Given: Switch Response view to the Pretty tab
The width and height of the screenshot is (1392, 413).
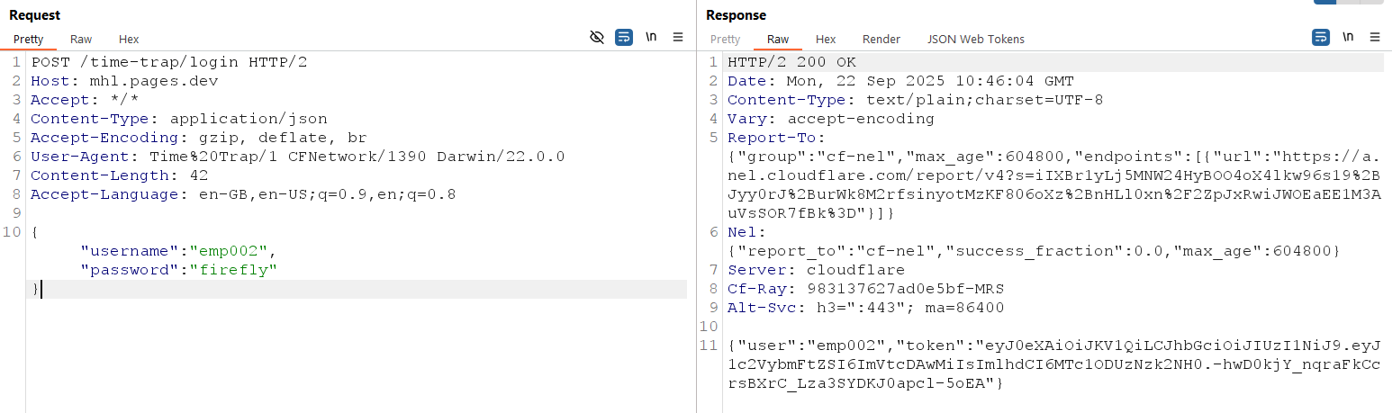Looking at the screenshot, I should tap(726, 40).
